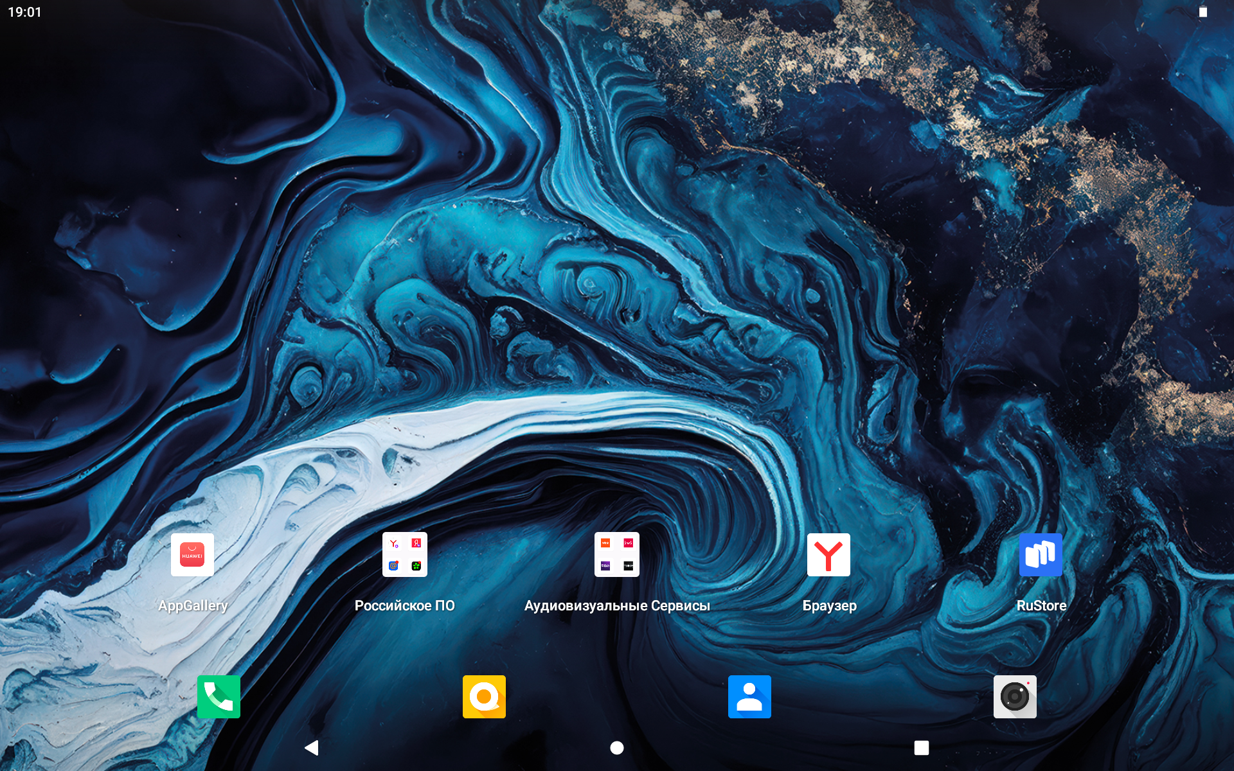The width and height of the screenshot is (1234, 771).
Task: Launch the Yandex Браузер icon
Action: pos(828,554)
